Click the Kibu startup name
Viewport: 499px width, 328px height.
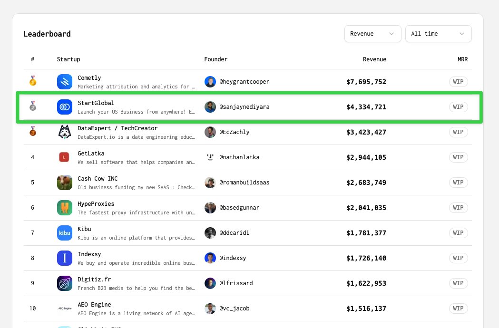(x=84, y=229)
